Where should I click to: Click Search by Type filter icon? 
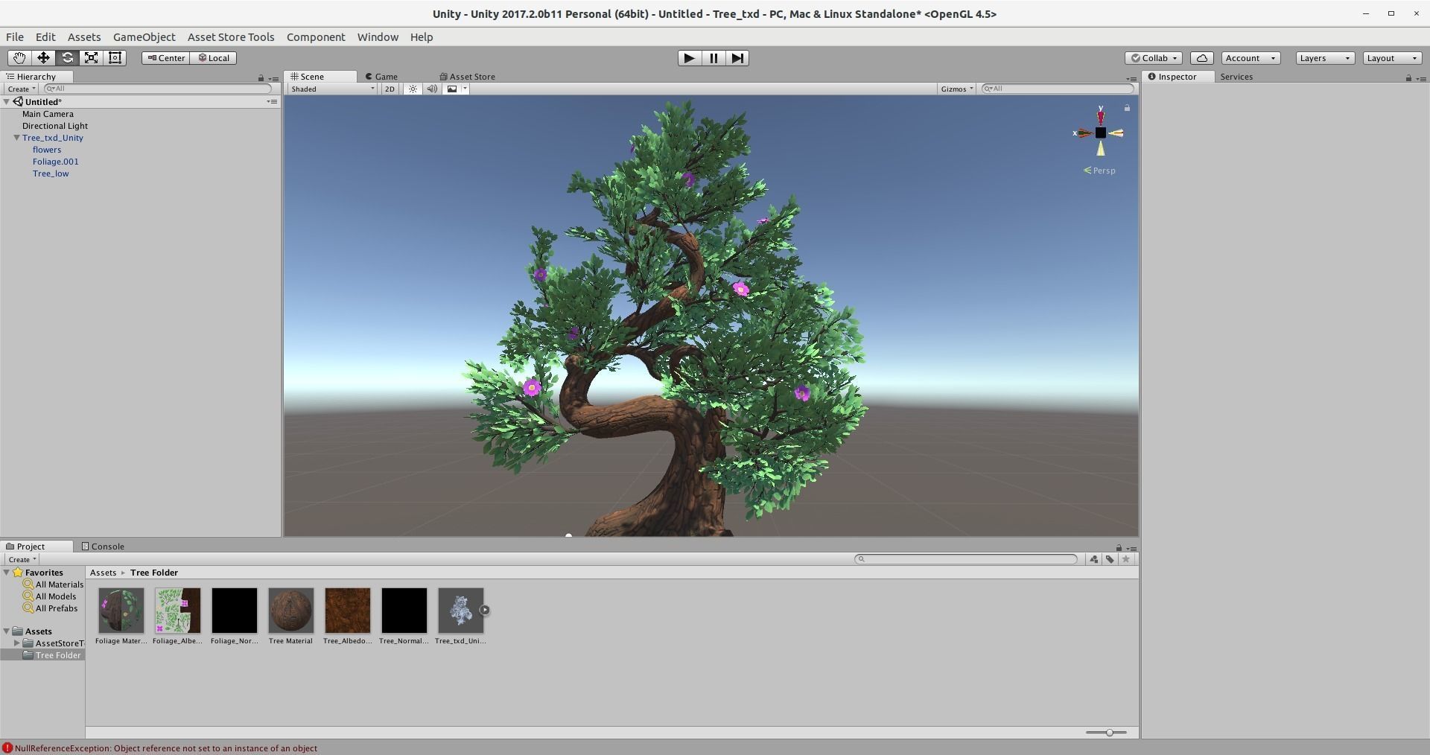pos(1093,559)
